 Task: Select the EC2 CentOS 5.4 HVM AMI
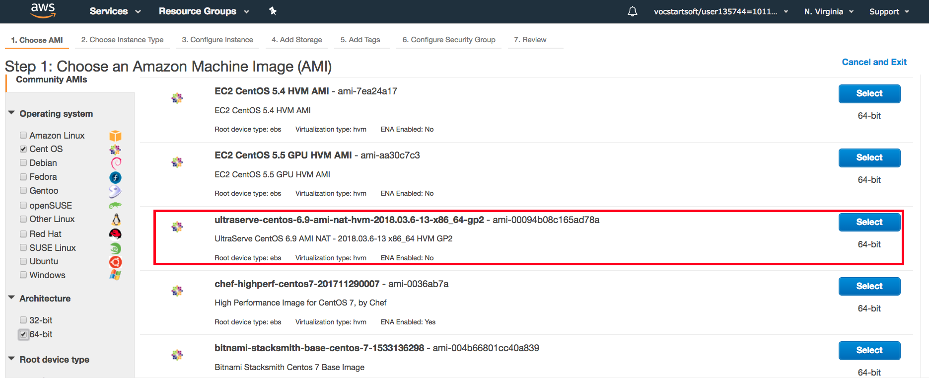point(869,93)
